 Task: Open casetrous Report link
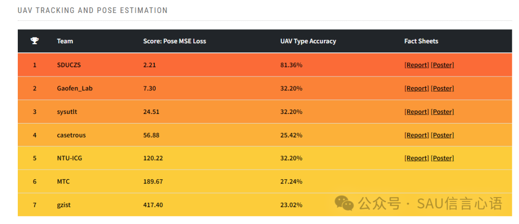(x=416, y=135)
